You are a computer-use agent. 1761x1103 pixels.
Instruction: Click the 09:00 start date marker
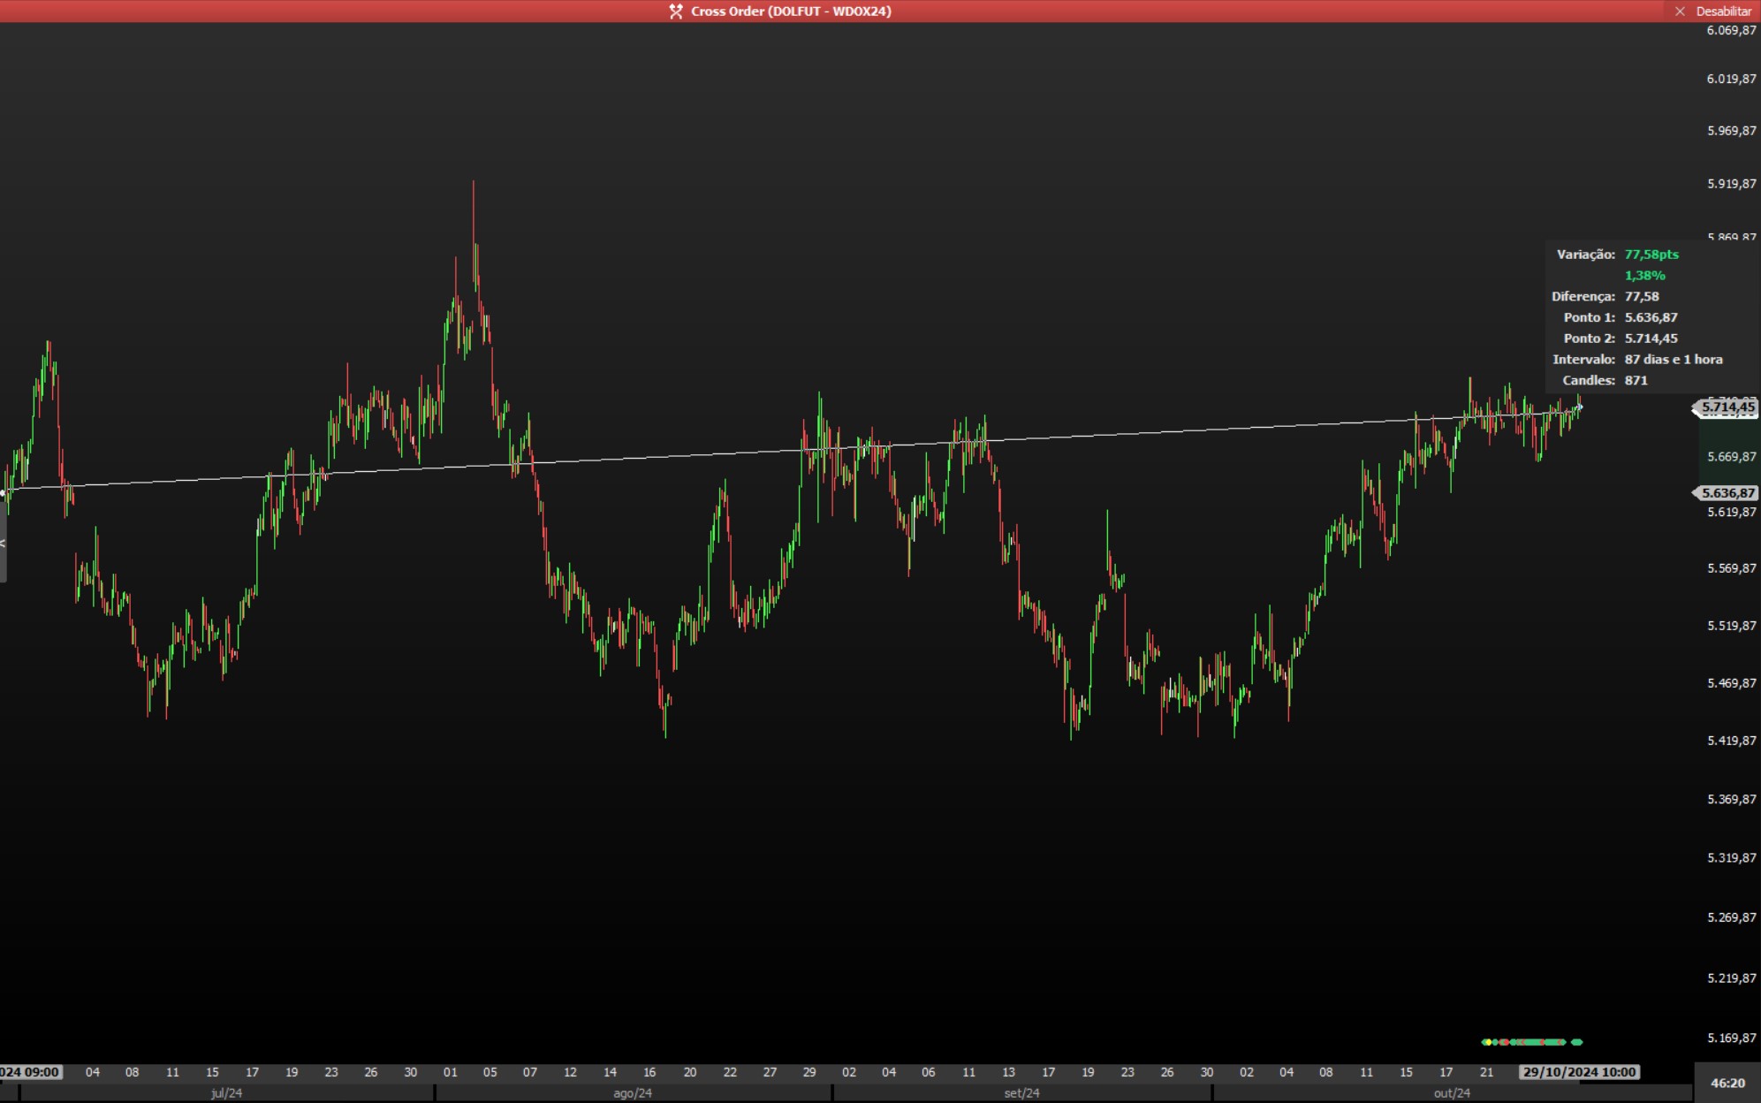pos(30,1072)
